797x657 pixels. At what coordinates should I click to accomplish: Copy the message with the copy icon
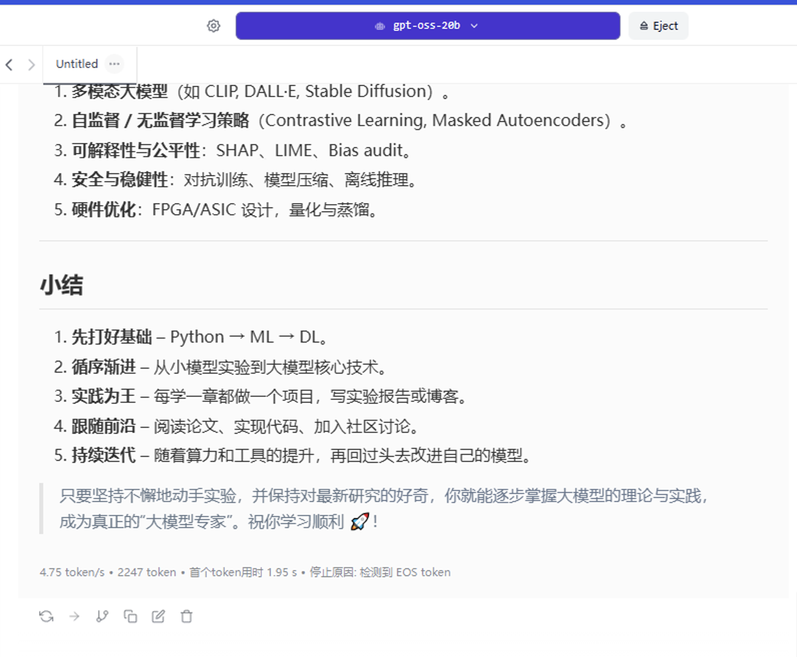(130, 616)
